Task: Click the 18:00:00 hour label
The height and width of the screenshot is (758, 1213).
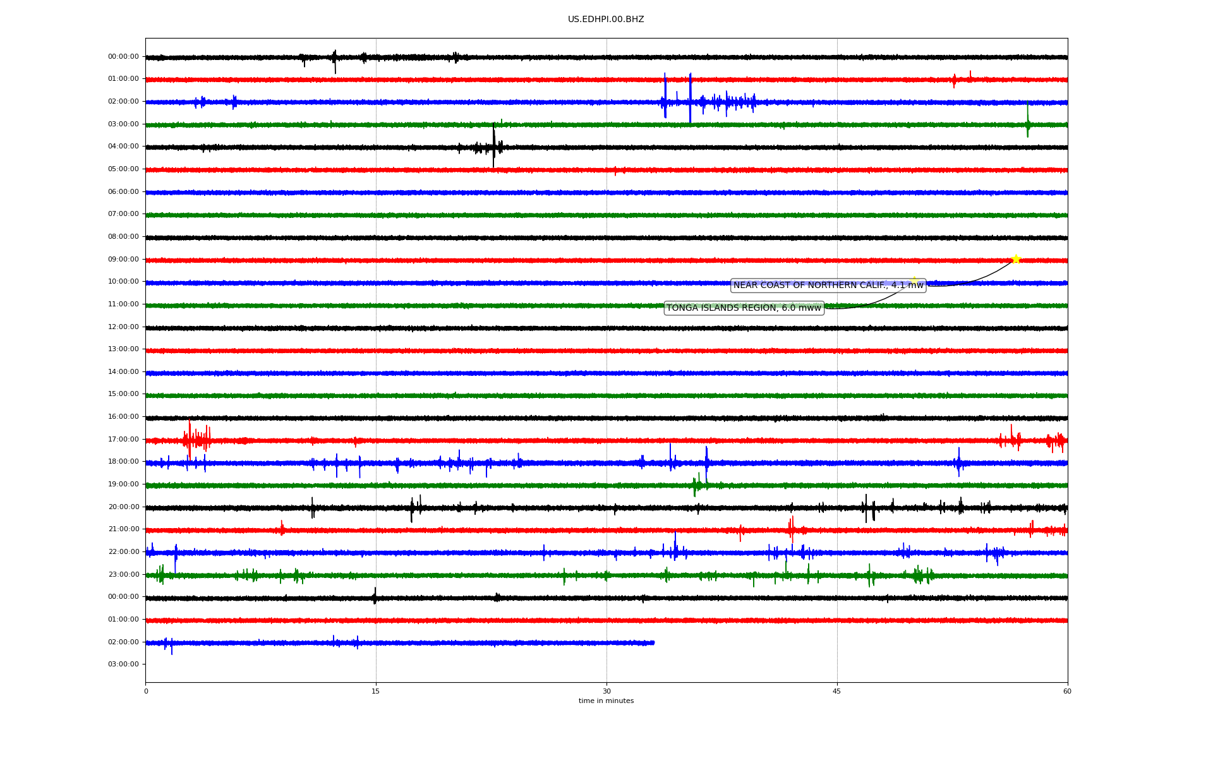Action: tap(123, 462)
